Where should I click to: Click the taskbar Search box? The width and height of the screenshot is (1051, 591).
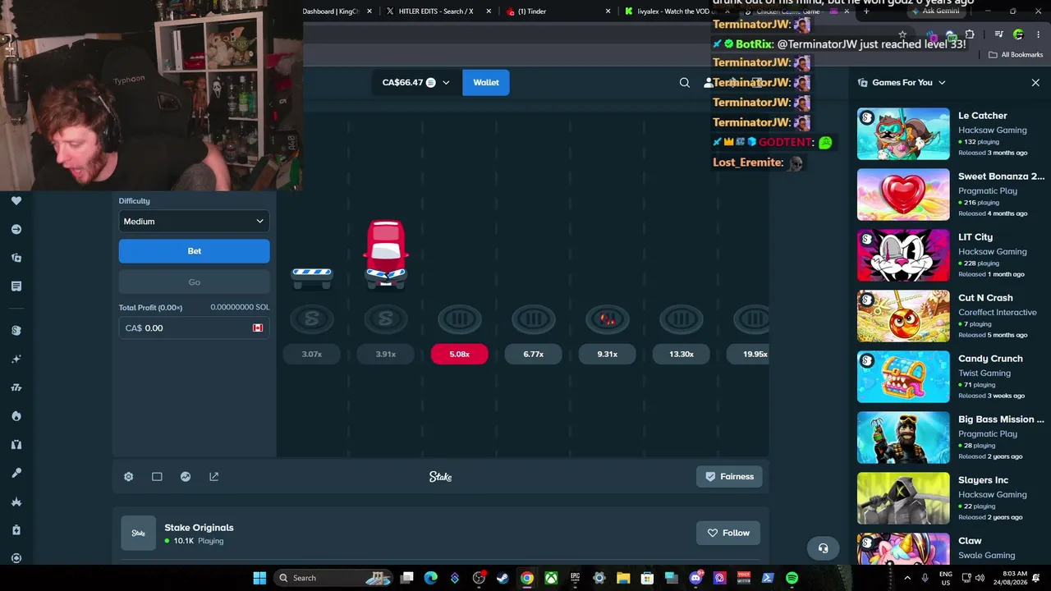tap(333, 578)
